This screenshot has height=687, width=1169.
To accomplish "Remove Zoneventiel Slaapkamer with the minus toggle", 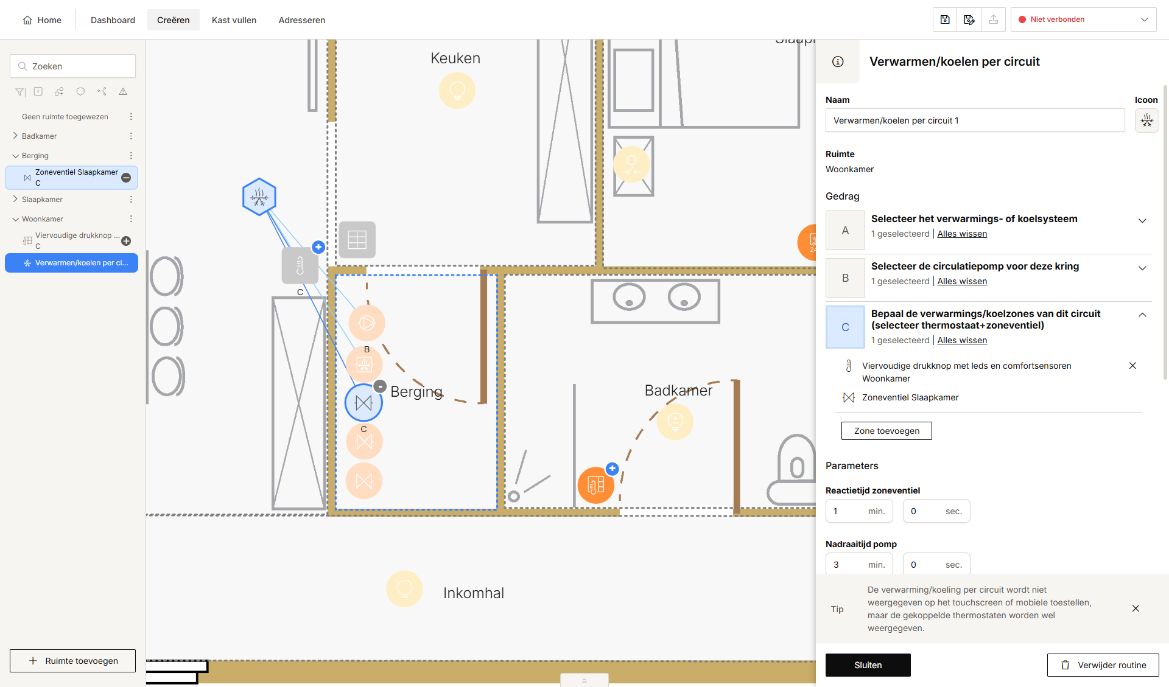I will [126, 178].
